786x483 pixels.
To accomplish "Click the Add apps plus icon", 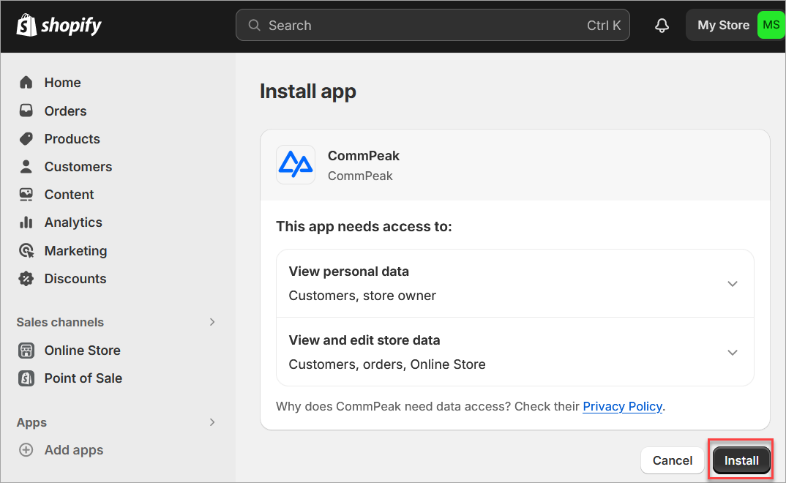I will pyautogui.click(x=26, y=450).
